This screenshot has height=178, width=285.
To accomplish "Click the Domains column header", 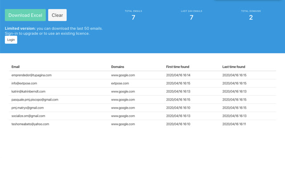I will click(x=118, y=67).
